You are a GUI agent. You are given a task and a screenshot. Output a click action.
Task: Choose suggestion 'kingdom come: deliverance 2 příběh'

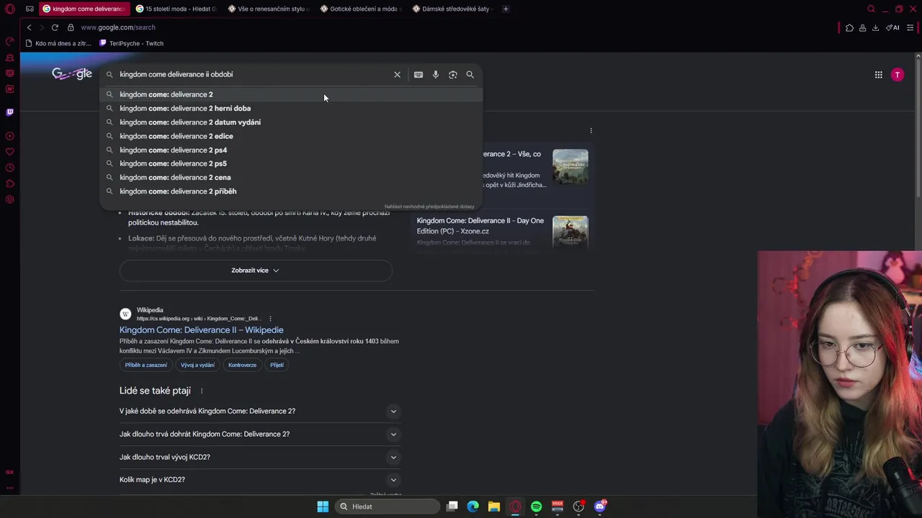pyautogui.click(x=291, y=191)
